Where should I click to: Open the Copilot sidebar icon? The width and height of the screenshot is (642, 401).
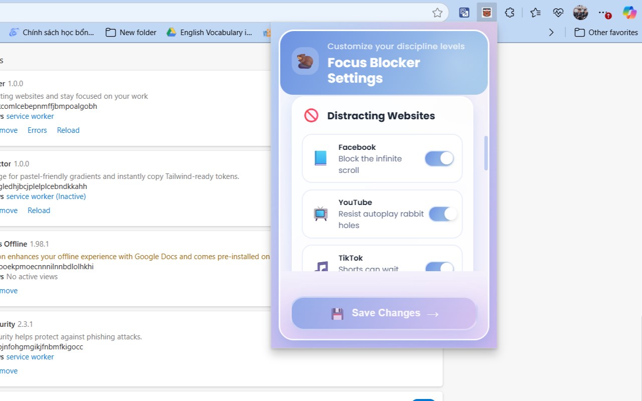[629, 13]
